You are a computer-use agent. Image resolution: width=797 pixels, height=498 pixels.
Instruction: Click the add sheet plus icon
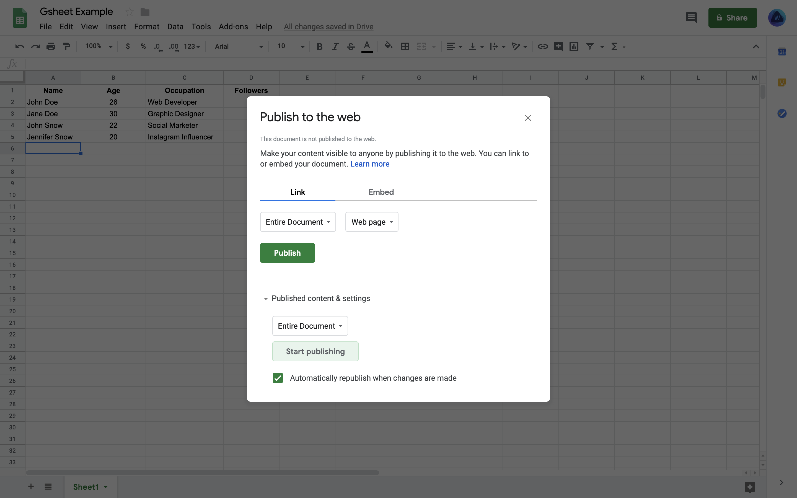[31, 486]
